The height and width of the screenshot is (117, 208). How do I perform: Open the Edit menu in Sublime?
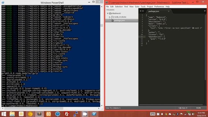click(112, 6)
